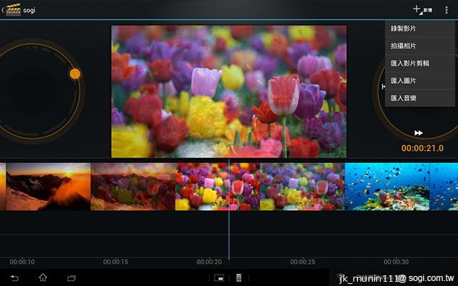The height and width of the screenshot is (286, 458).
Task: Tap the tulip video preview
Action: 229,92
